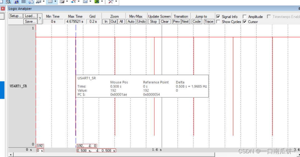Uncheck the Signal Info checkbox
This screenshot has width=300, height=157.
218,17
